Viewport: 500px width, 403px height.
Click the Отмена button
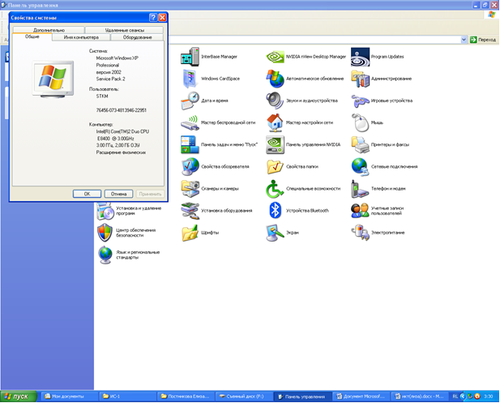[118, 194]
